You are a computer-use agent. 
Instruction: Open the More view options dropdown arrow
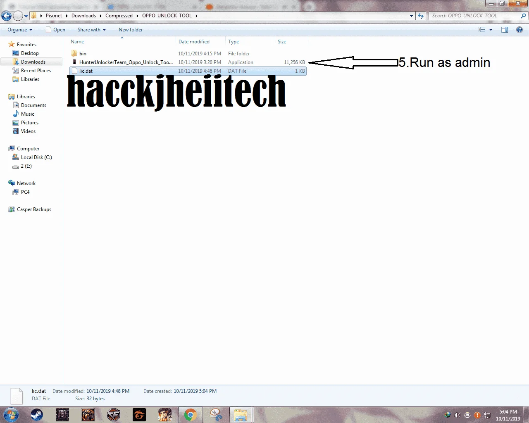pyautogui.click(x=491, y=30)
